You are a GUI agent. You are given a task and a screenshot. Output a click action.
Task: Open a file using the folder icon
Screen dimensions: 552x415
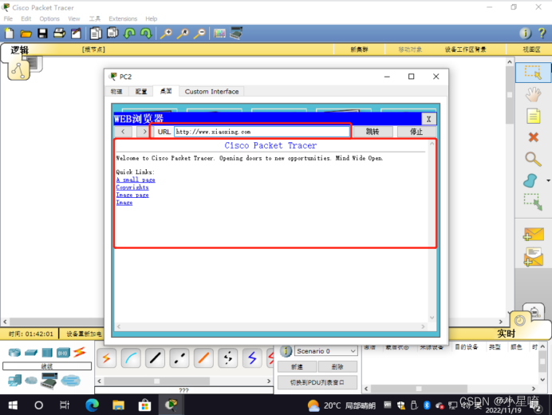pyautogui.click(x=26, y=34)
